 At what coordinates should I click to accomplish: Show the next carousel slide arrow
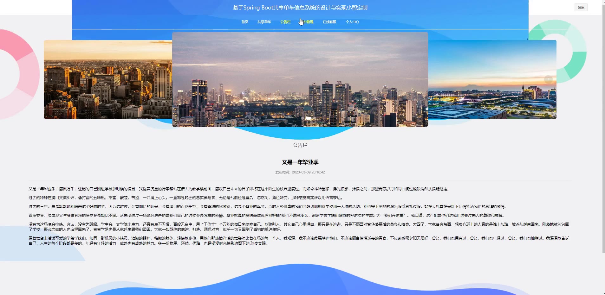coord(548,79)
